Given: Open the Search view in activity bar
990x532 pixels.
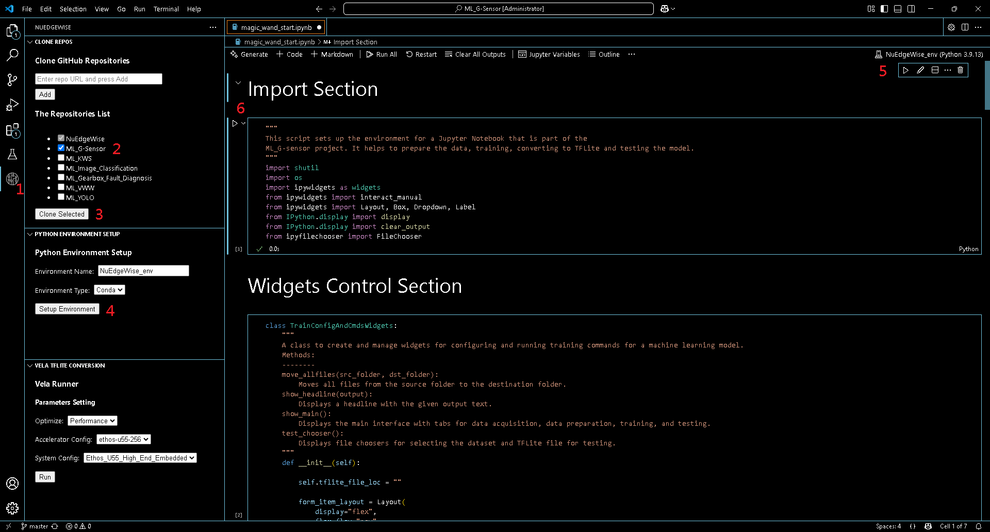Looking at the screenshot, I should 12,55.
